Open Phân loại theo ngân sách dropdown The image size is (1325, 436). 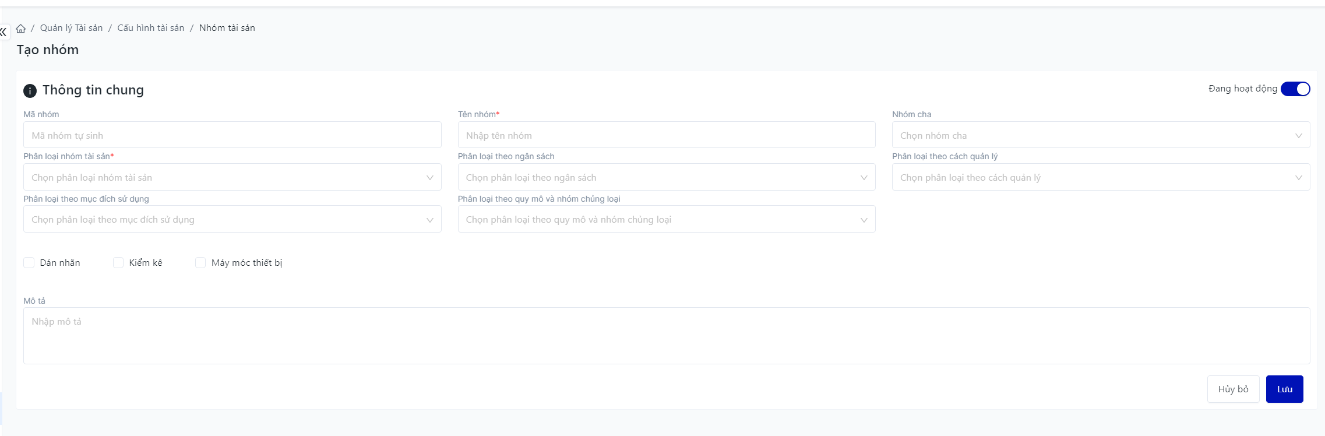[x=666, y=177]
